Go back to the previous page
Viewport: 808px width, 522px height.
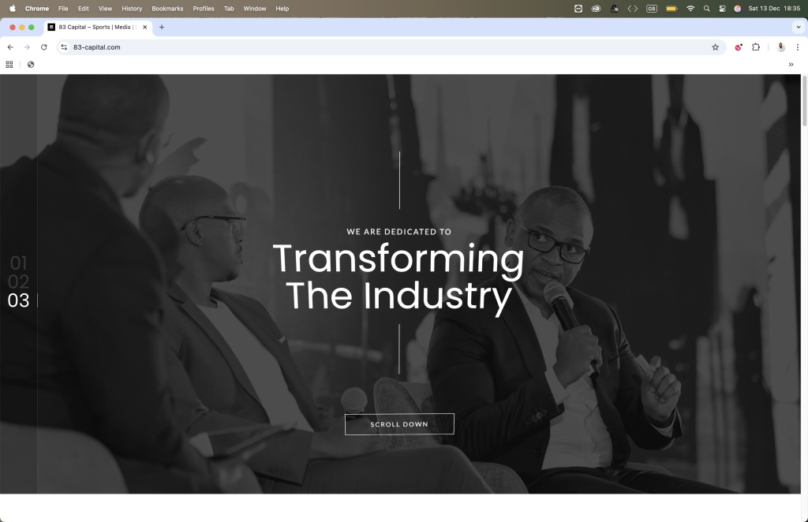tap(10, 47)
